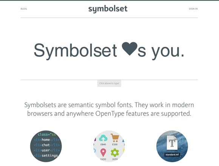Viewport: 219px width, 166px height.
Task: Click the cloud upload icon
Action: (103, 138)
